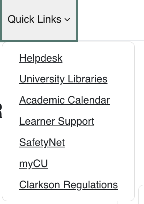This screenshot has height=204, width=144.
Task: Click the chevron icon beside Quick Links
Action: (x=67, y=20)
